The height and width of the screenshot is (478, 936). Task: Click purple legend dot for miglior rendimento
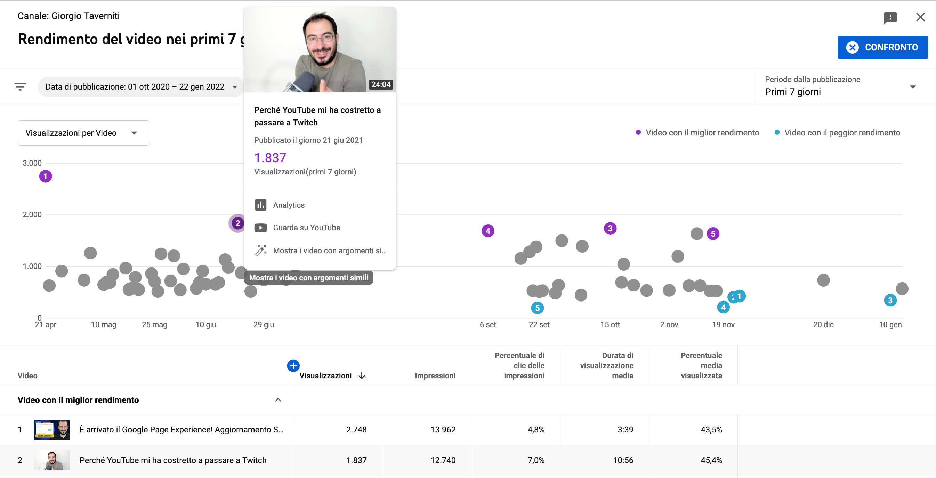(x=638, y=132)
